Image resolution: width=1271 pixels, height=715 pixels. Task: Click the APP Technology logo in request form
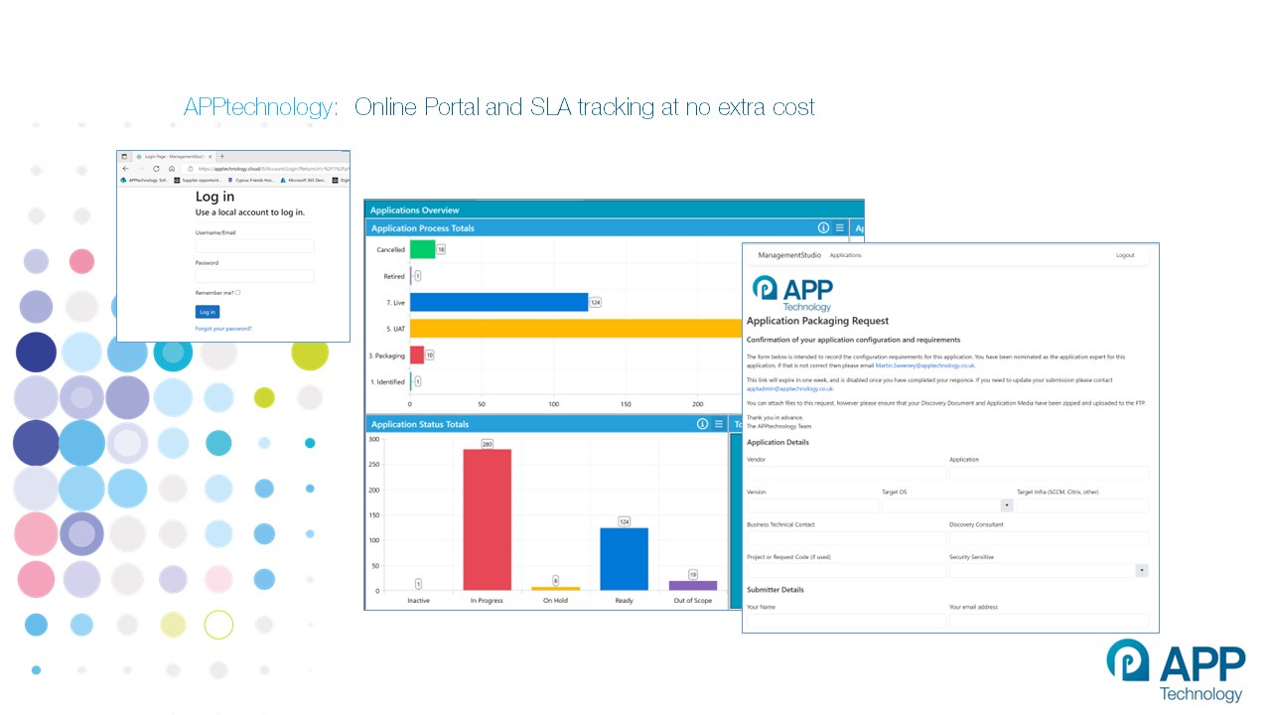tap(792, 293)
